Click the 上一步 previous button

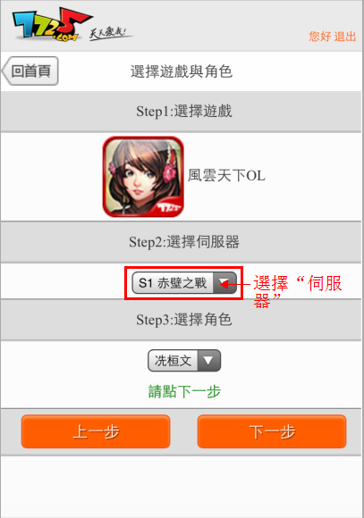coord(96,431)
